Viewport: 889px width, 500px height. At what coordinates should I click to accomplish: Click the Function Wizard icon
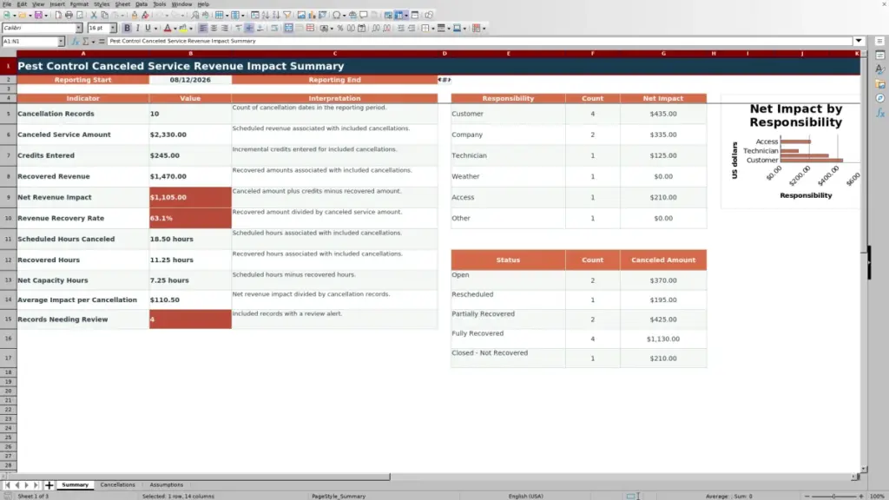click(x=75, y=42)
